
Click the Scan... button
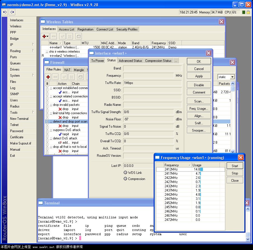pyautogui.click(x=199, y=101)
